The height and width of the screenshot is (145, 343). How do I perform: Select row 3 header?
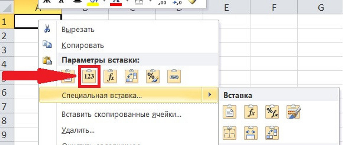(7, 50)
